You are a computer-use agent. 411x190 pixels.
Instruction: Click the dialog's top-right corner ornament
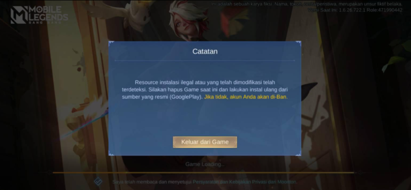(298, 43)
